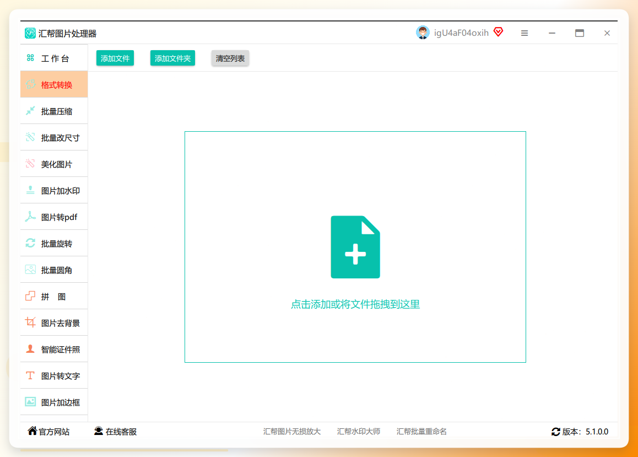Open the 汇帮图片无损放大 link

pos(292,431)
